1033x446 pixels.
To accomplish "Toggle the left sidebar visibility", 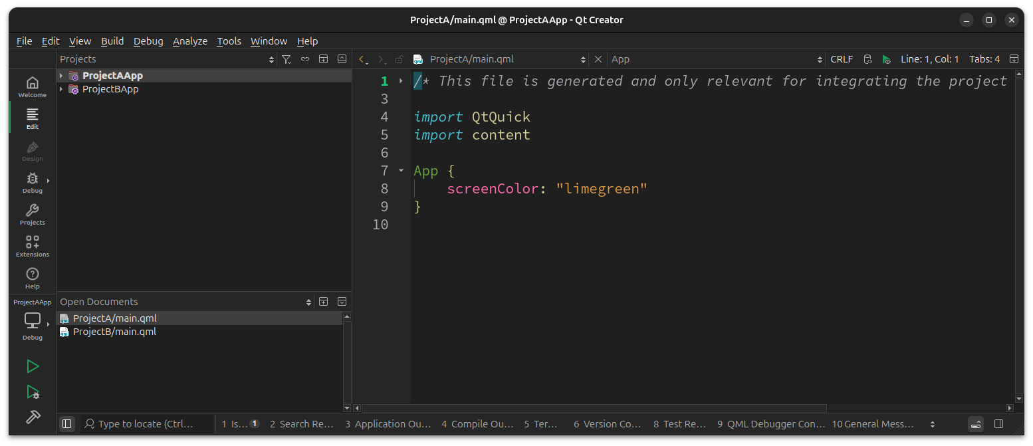I will point(66,423).
